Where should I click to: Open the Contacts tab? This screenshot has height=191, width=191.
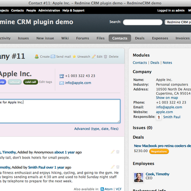[x=120, y=38]
